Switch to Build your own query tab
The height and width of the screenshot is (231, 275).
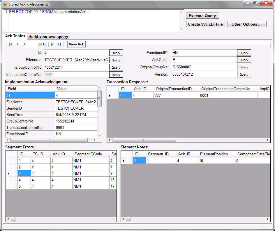[48, 36]
